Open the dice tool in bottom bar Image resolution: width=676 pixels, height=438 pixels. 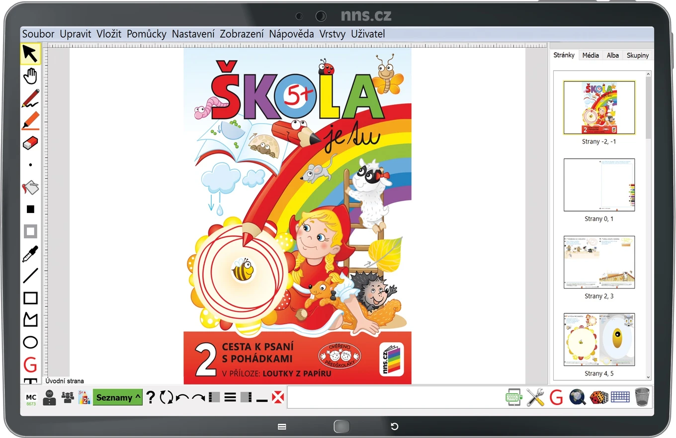coord(598,397)
